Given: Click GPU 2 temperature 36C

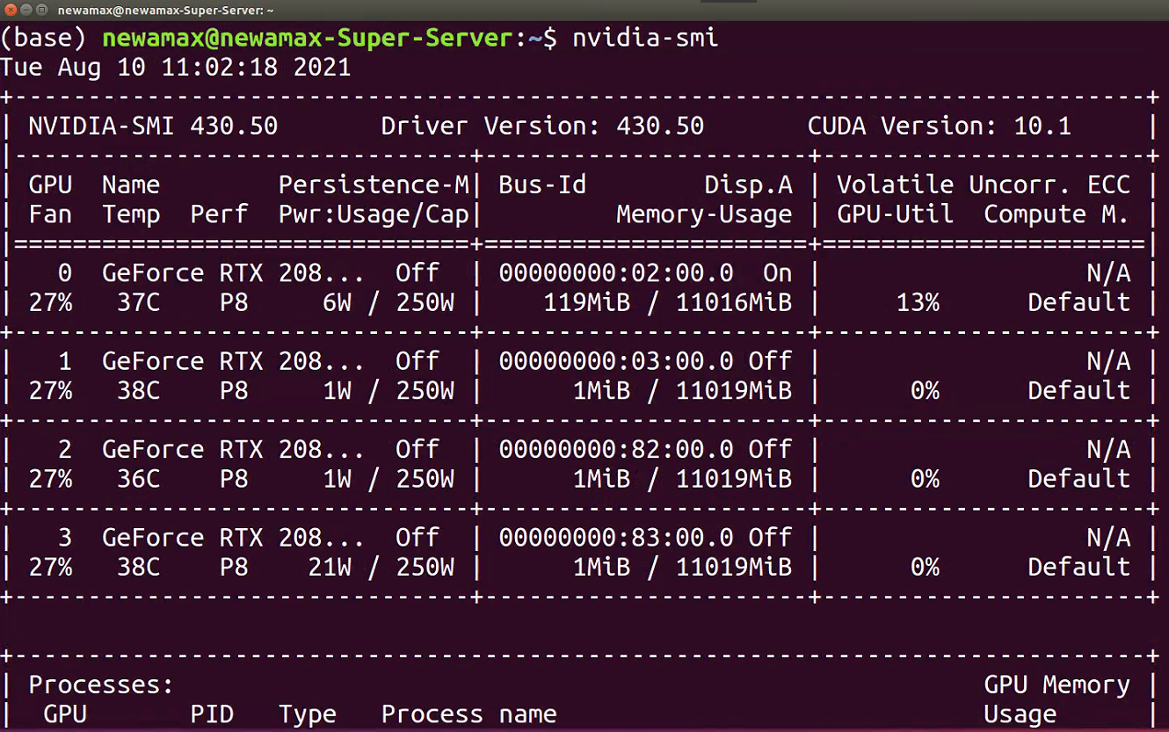Looking at the screenshot, I should click(x=139, y=478).
